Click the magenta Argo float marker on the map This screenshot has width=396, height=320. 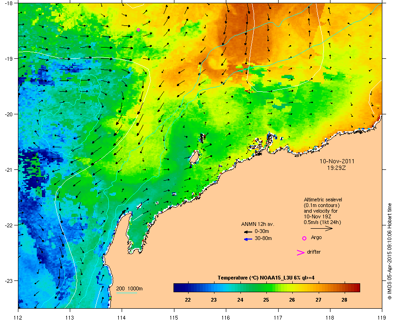pyautogui.click(x=138, y=30)
